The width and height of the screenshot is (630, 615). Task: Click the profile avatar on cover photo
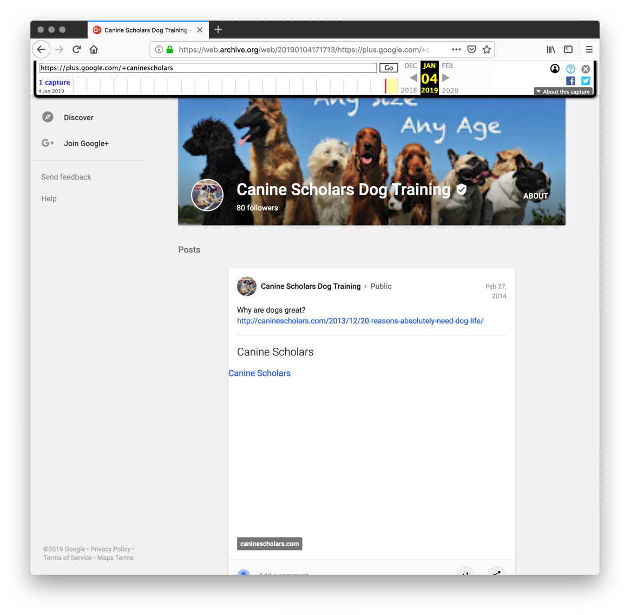tap(207, 195)
